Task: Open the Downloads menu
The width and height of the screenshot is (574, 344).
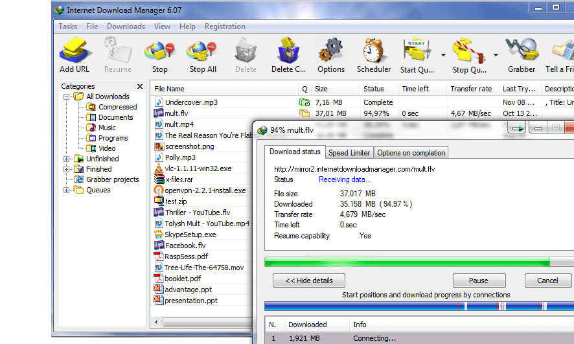Action: coord(126,27)
